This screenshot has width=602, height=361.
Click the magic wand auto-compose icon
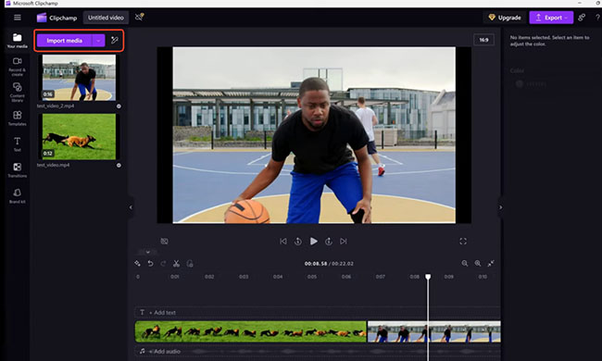click(x=115, y=40)
